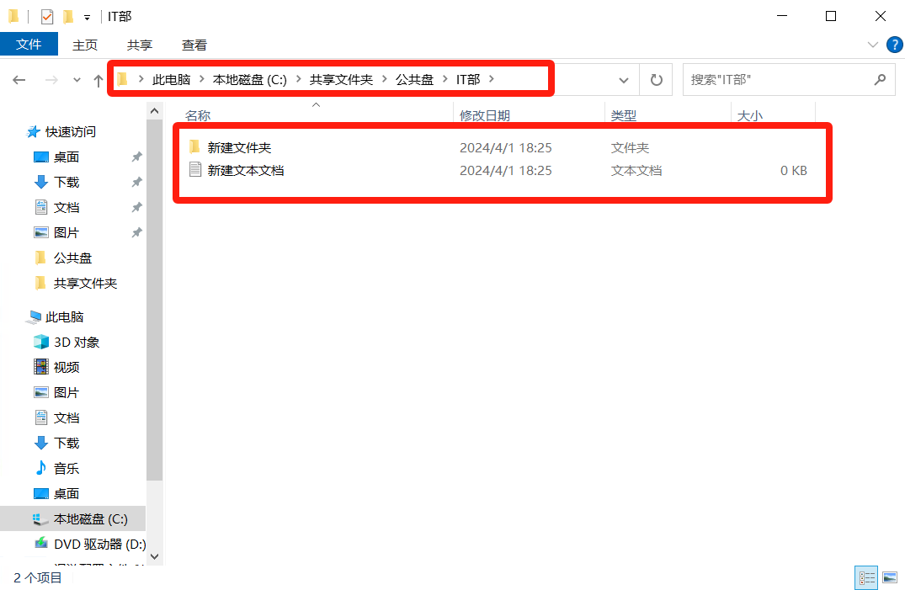Open the Help question mark icon
Viewport: 905px width, 590px height.
[892, 44]
